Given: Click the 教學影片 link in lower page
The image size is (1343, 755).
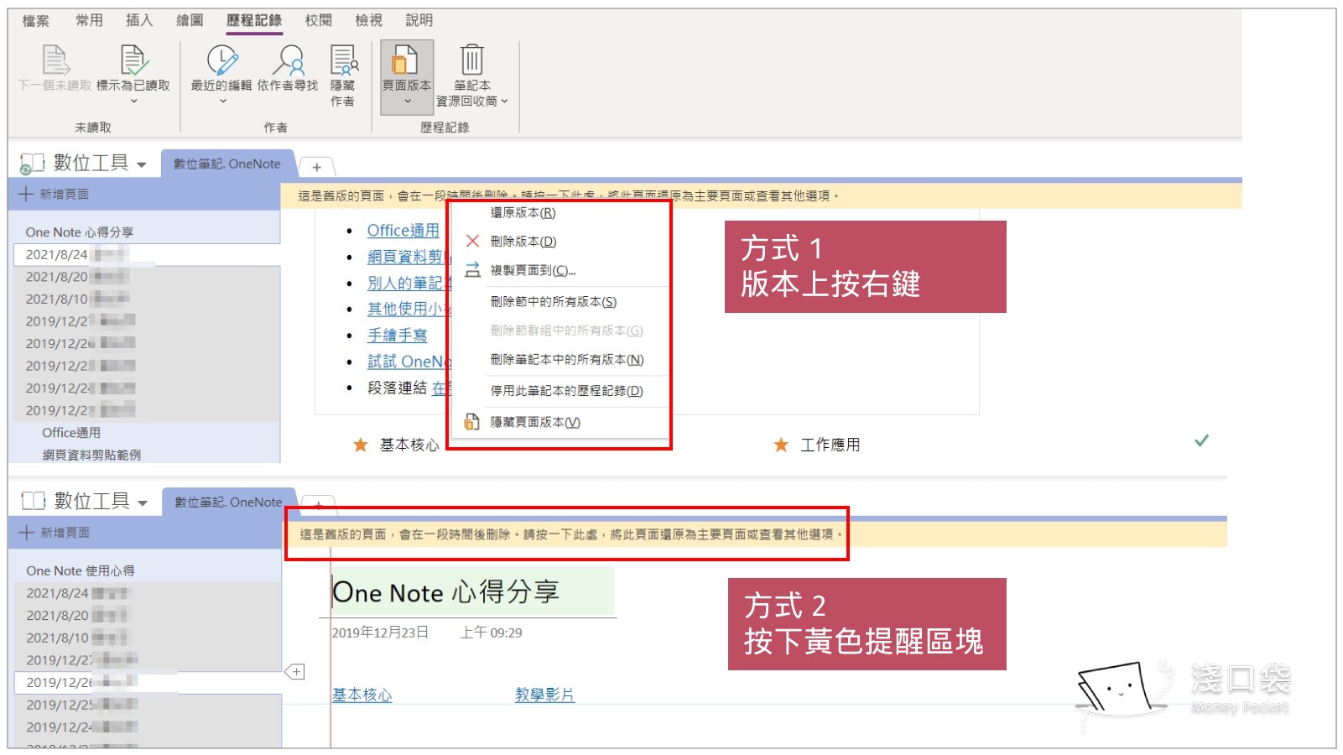Looking at the screenshot, I should pos(544,695).
